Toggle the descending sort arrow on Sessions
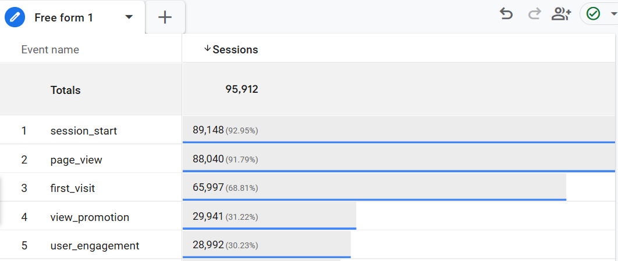618x261 pixels. pos(207,49)
